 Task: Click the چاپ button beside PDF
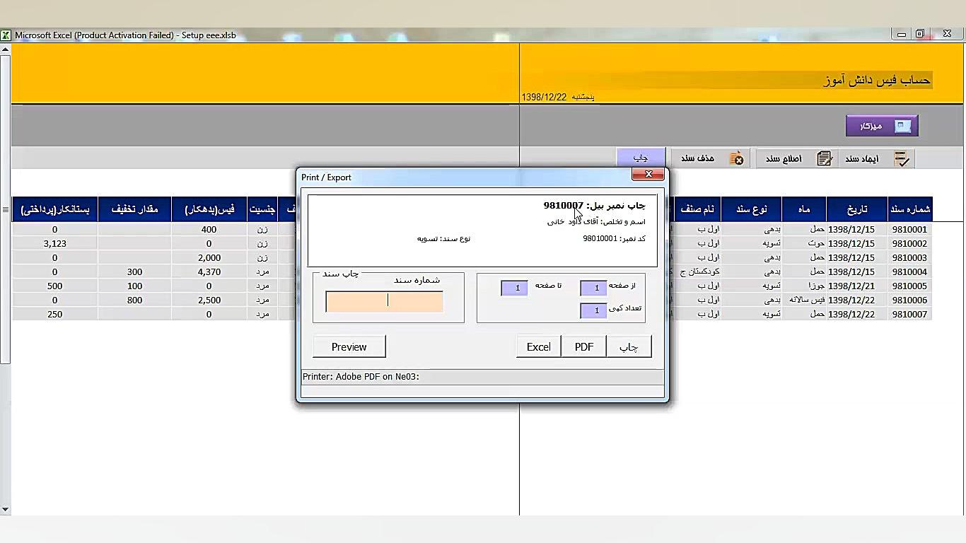[x=629, y=346]
